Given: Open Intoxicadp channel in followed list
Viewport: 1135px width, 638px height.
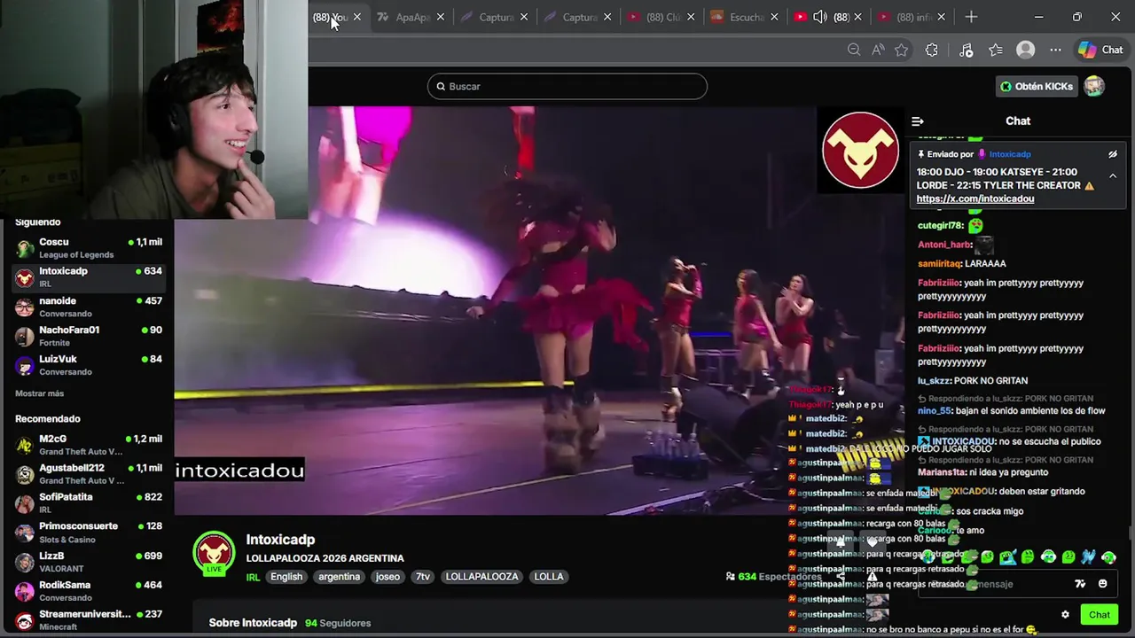Looking at the screenshot, I should tap(87, 277).
